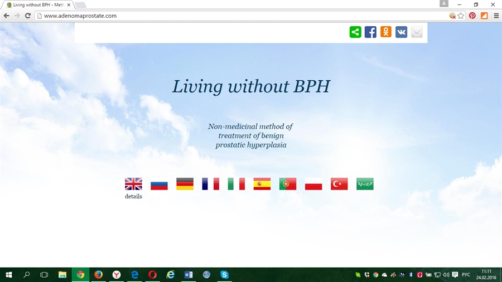
Task: Open Chrome hamburger menu
Action: pyautogui.click(x=496, y=16)
